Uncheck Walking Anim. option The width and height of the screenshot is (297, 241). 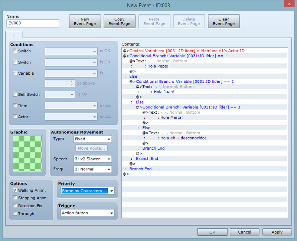pos(15,190)
